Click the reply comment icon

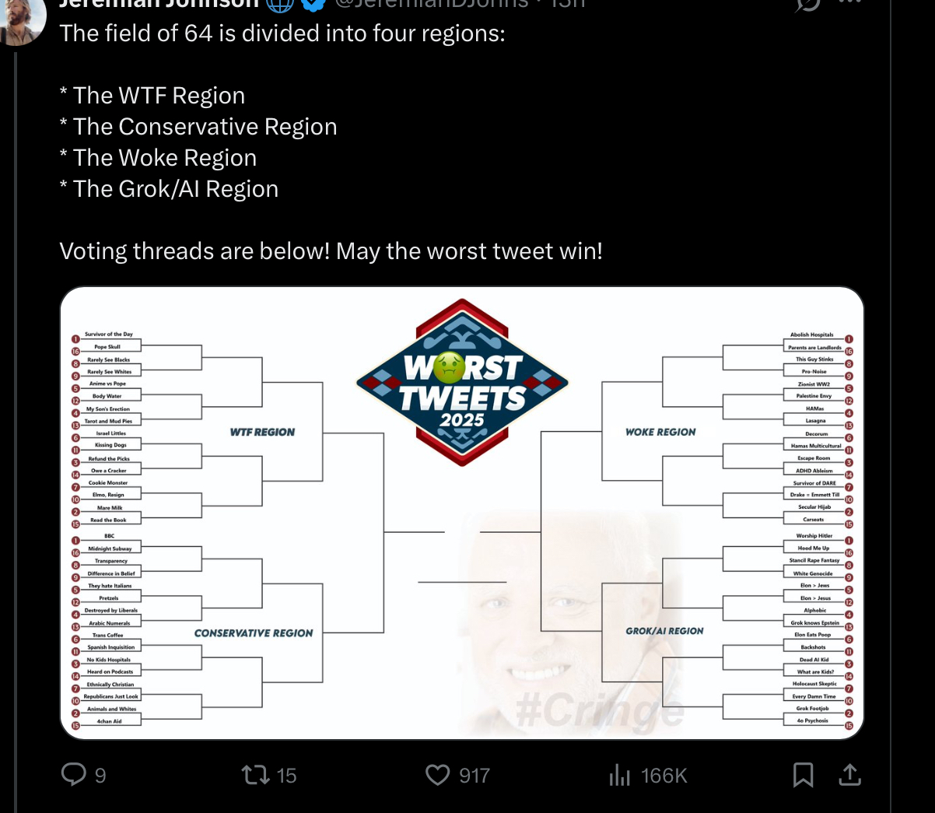point(73,775)
